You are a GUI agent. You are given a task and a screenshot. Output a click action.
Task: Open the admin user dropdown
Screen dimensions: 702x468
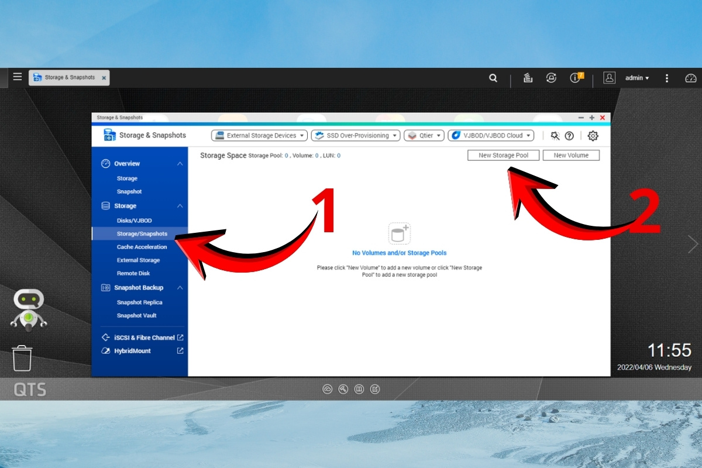click(x=637, y=78)
